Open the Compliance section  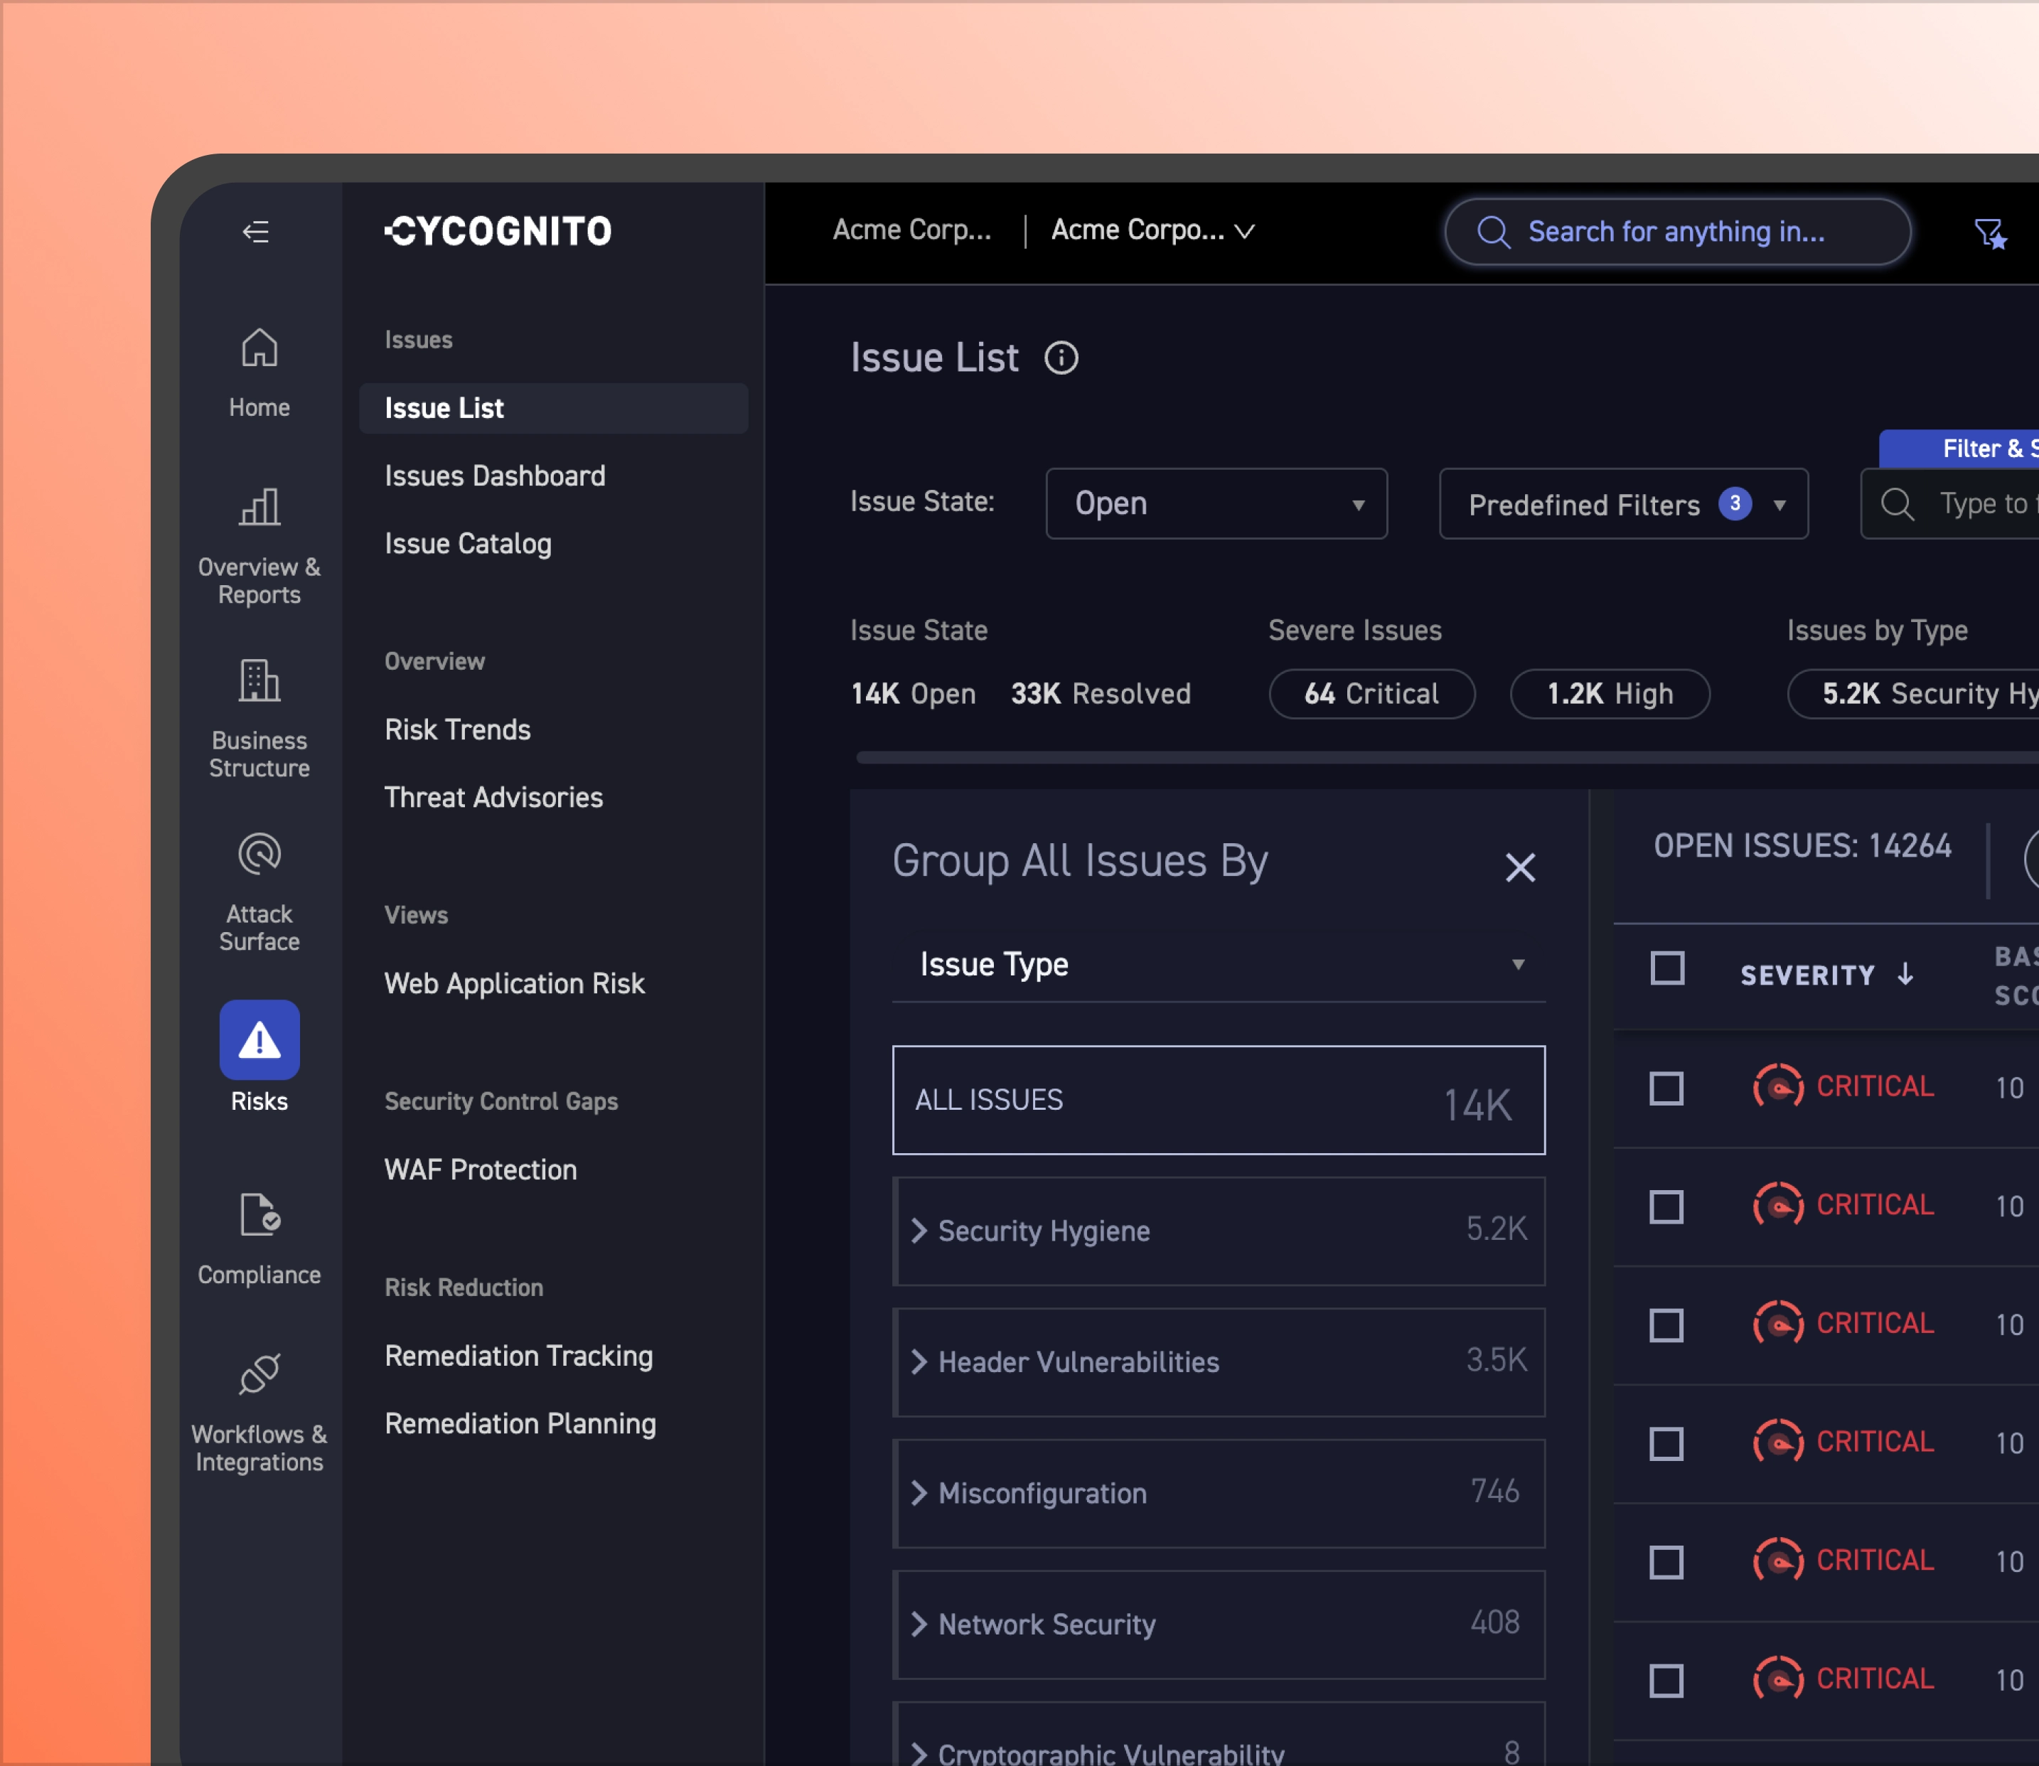click(x=259, y=1240)
